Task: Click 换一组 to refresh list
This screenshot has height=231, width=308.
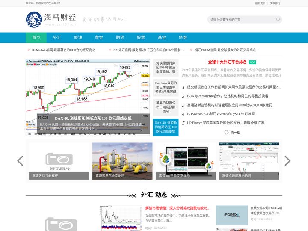Action: click(x=235, y=132)
